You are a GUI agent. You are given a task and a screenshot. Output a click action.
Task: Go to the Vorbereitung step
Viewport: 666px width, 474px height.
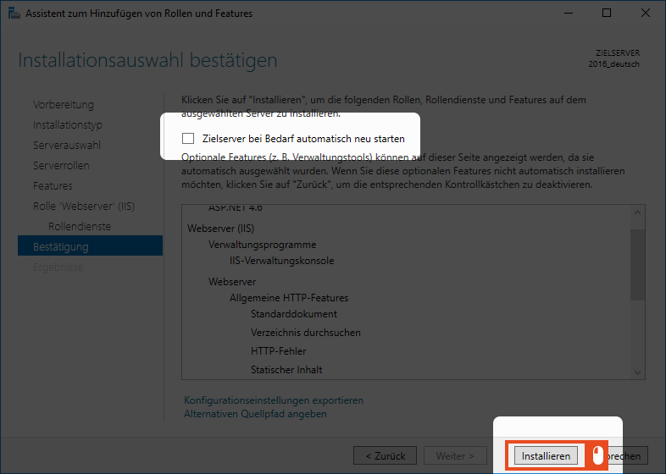pyautogui.click(x=64, y=105)
